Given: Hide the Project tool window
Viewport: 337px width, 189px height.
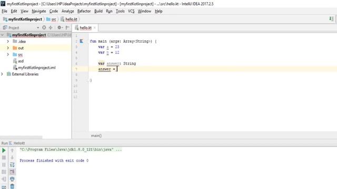Looking at the screenshot, I should (x=67, y=27).
